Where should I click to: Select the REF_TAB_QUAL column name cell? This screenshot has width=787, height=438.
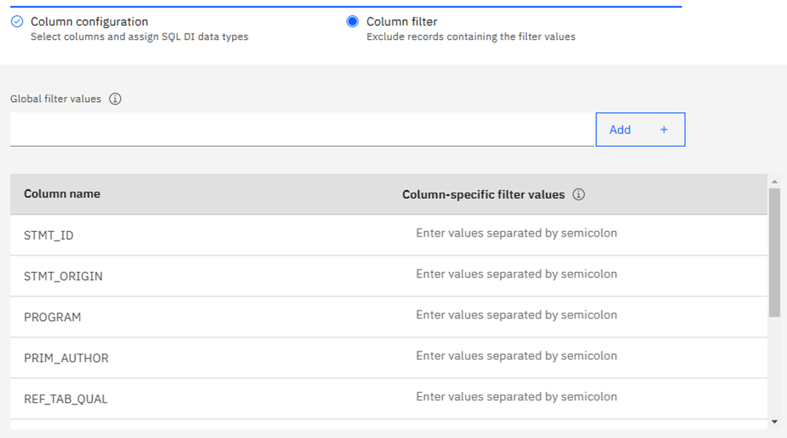pyautogui.click(x=66, y=399)
